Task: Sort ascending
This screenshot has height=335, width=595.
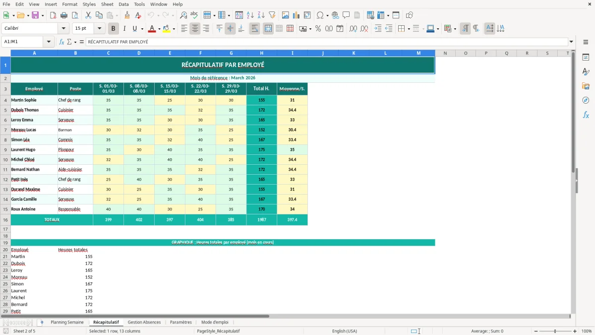Action: click(250, 15)
